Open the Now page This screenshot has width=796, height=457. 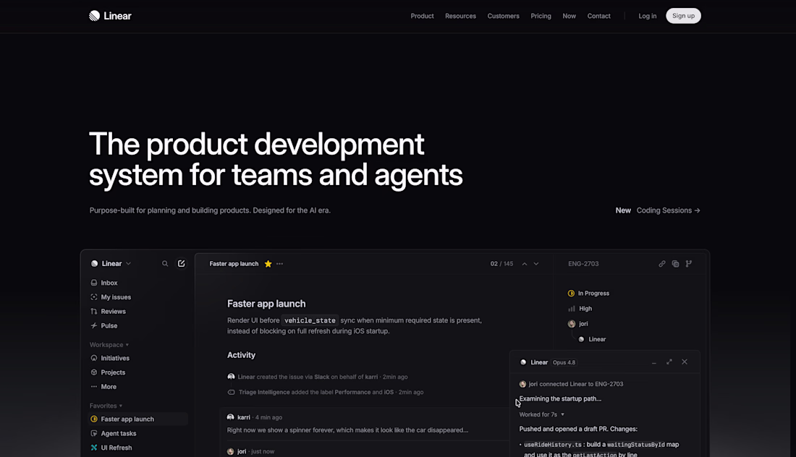569,16
